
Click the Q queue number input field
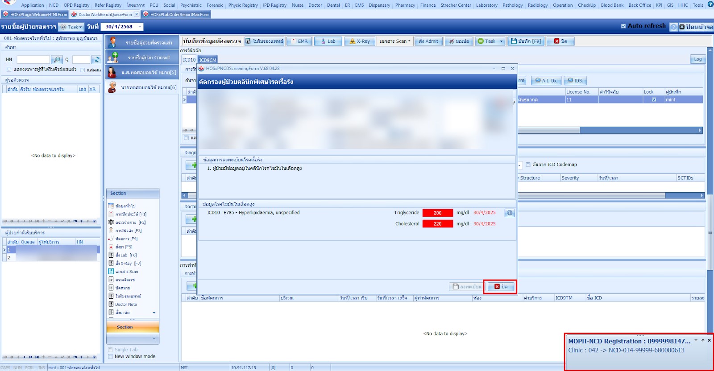click(81, 59)
